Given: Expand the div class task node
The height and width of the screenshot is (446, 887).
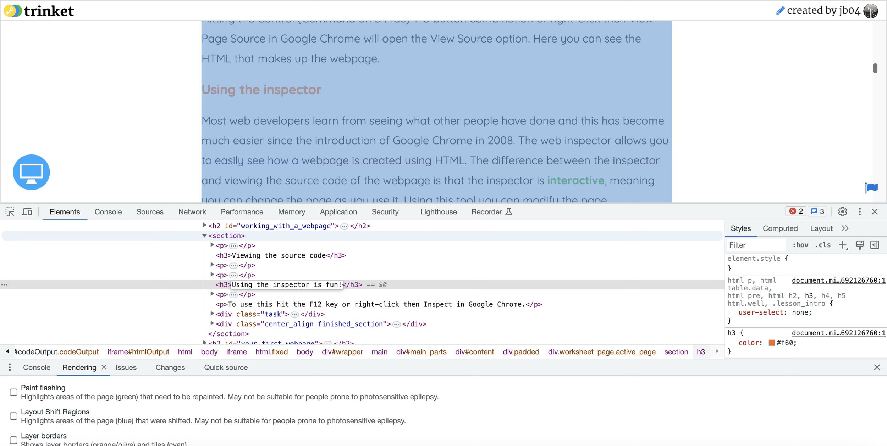Looking at the screenshot, I should (212, 314).
